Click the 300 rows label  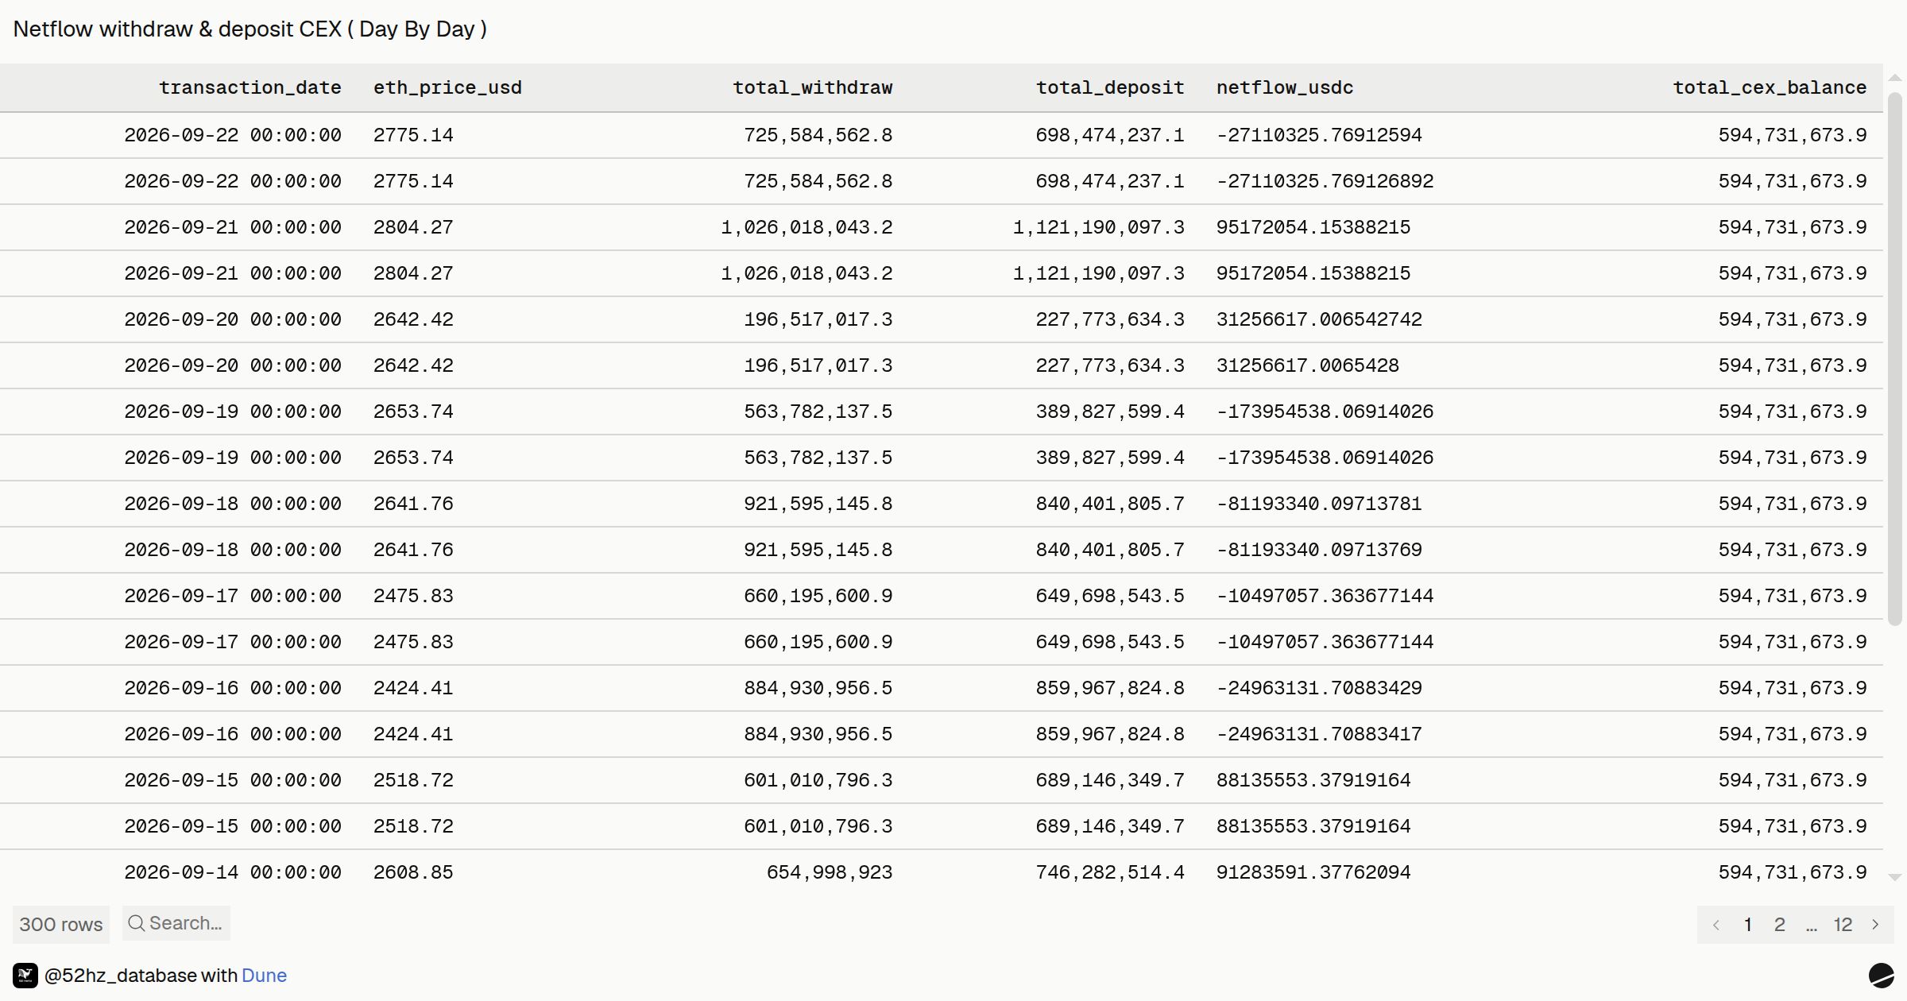61,925
